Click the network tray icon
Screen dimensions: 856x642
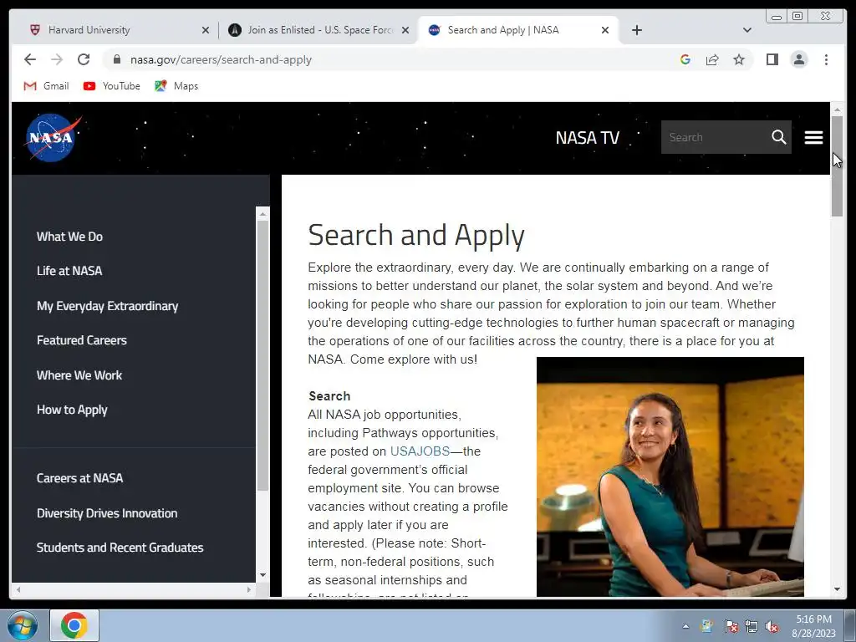coord(752,627)
